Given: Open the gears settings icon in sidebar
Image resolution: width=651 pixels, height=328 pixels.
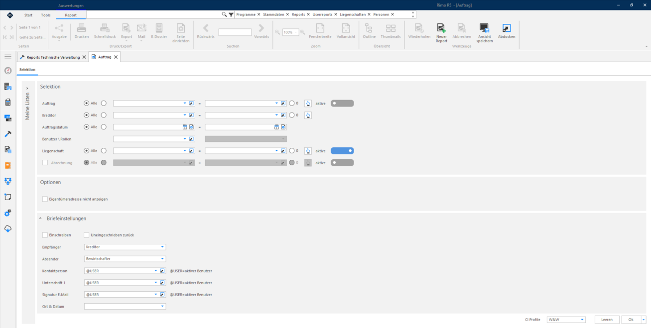Looking at the screenshot, I should tap(8, 213).
